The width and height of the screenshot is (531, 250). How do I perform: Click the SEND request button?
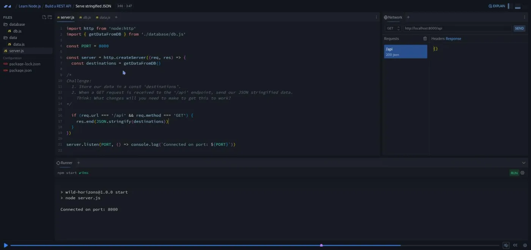click(519, 28)
